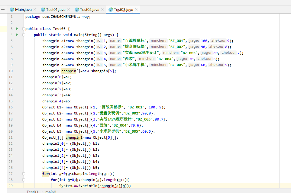Close the Test02.java tab

102,9
